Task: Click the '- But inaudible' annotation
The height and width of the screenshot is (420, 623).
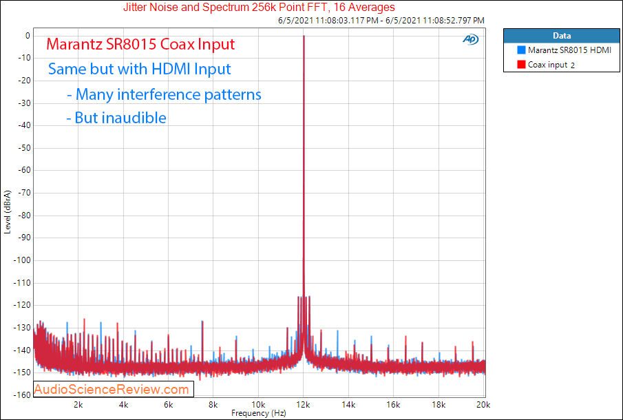Action: pos(116,118)
